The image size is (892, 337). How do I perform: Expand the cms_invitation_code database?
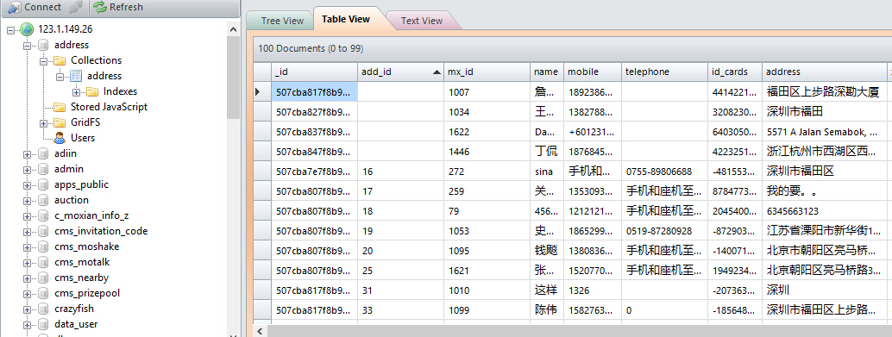click(x=27, y=231)
